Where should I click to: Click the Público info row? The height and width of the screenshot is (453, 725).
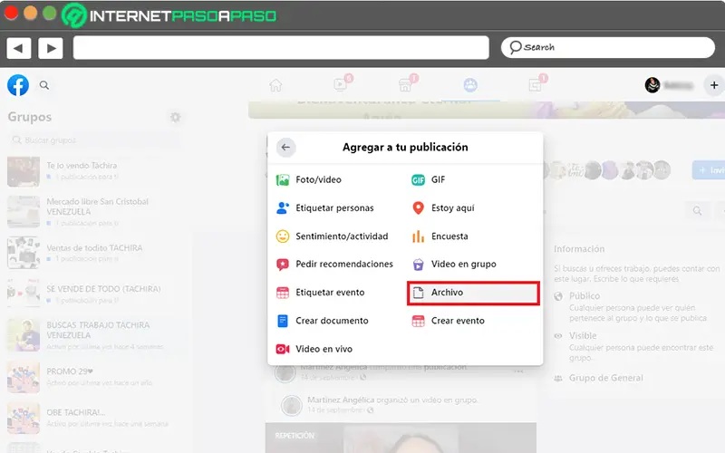coord(637,307)
